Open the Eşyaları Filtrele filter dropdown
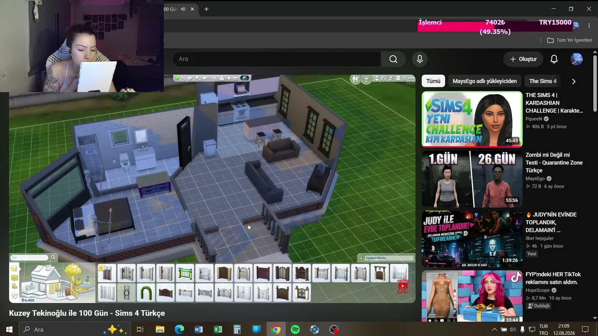Screen dimensions: 598x336 click(x=386, y=258)
